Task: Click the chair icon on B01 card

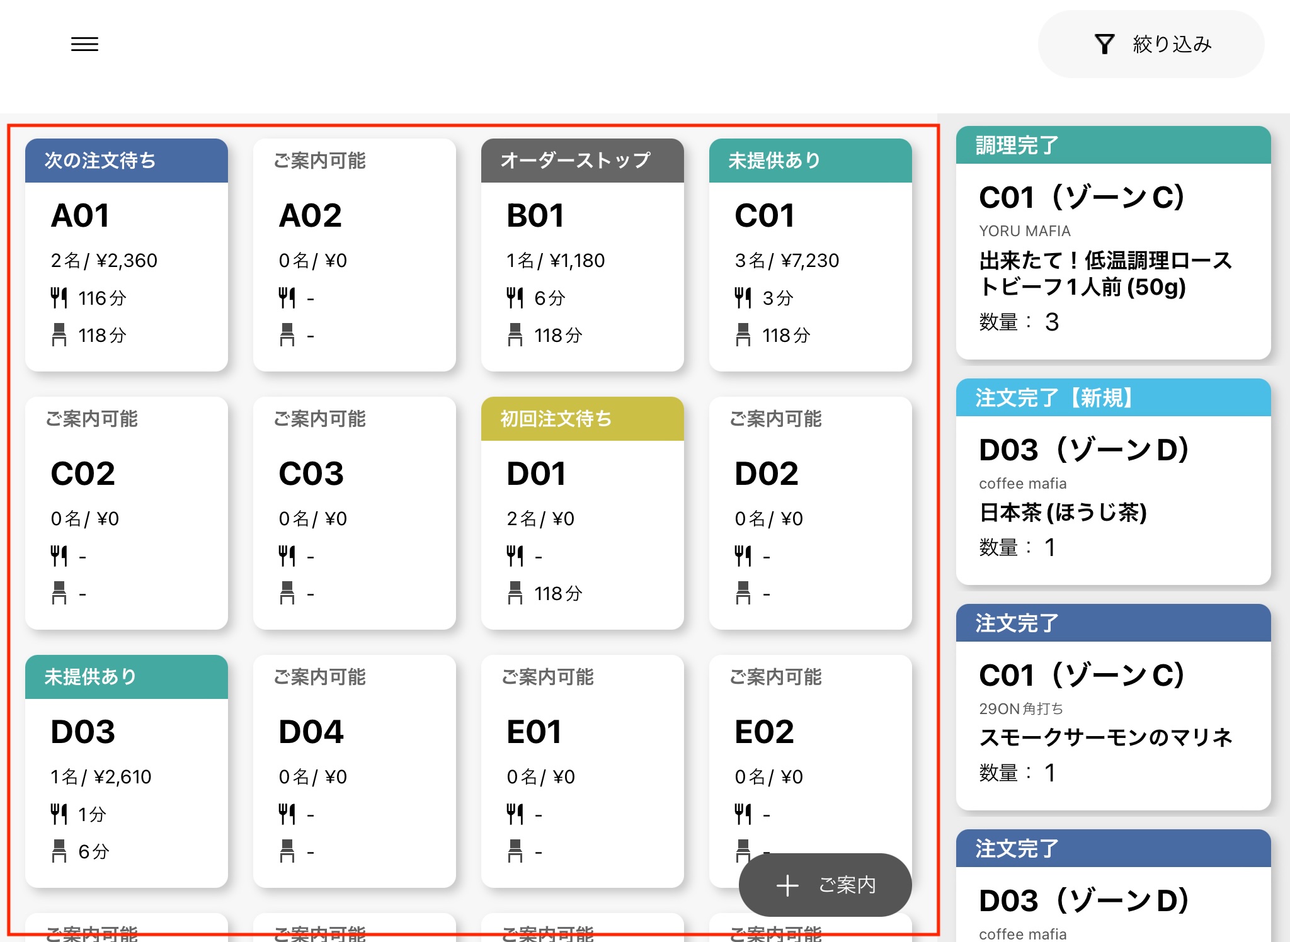Action: [x=515, y=335]
